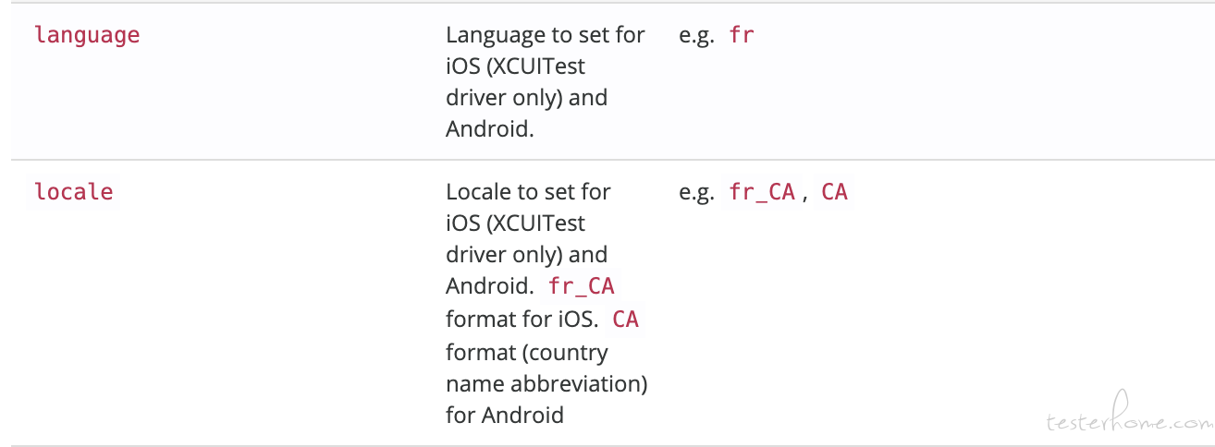Click fr_CA code in locale description
1215x447 pixels.
point(581,286)
